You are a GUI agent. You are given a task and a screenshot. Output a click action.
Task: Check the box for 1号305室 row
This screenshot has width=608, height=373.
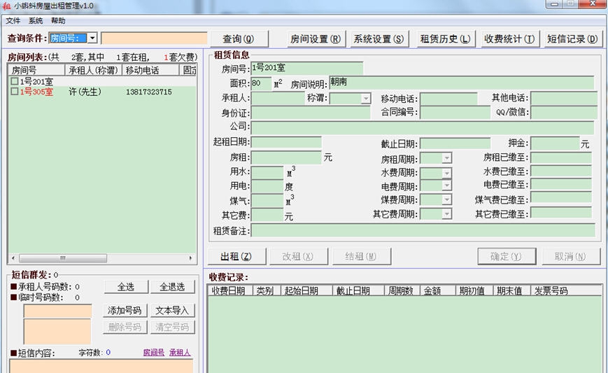pyautogui.click(x=15, y=92)
